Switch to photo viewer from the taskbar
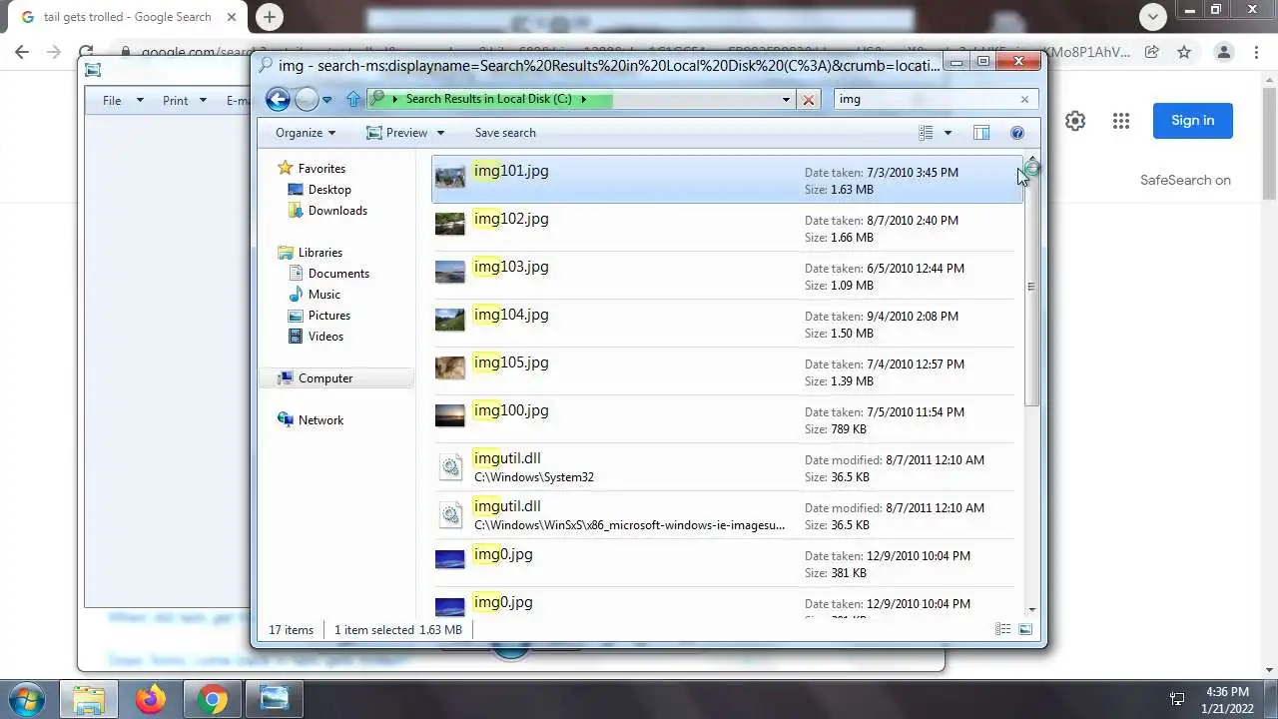Viewport: 1278px width, 719px height. 274,699
